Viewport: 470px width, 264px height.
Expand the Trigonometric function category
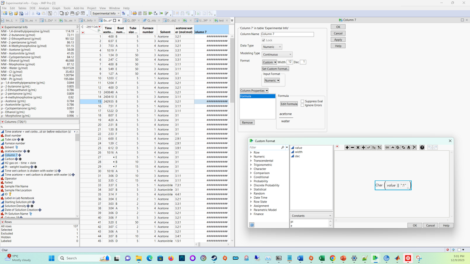pyautogui.click(x=251, y=165)
